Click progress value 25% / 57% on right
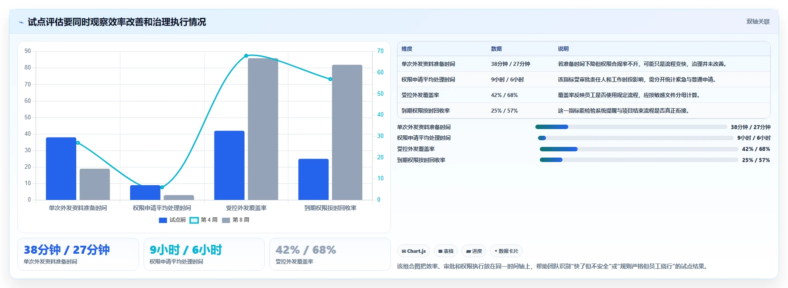The image size is (788, 288). point(756,160)
